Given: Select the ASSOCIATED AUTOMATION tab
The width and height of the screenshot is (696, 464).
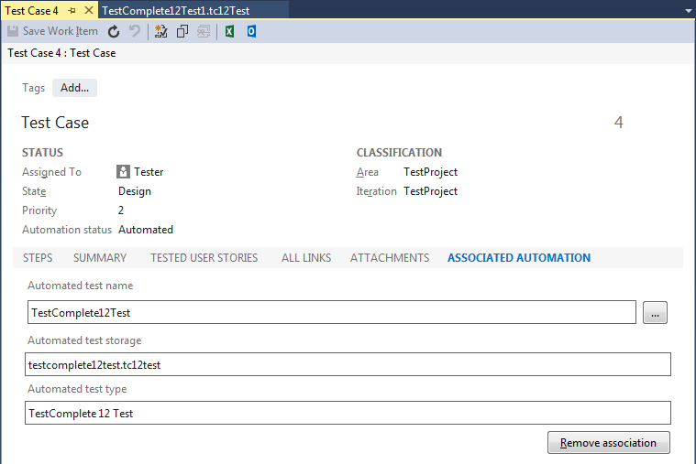Looking at the screenshot, I should [x=519, y=258].
